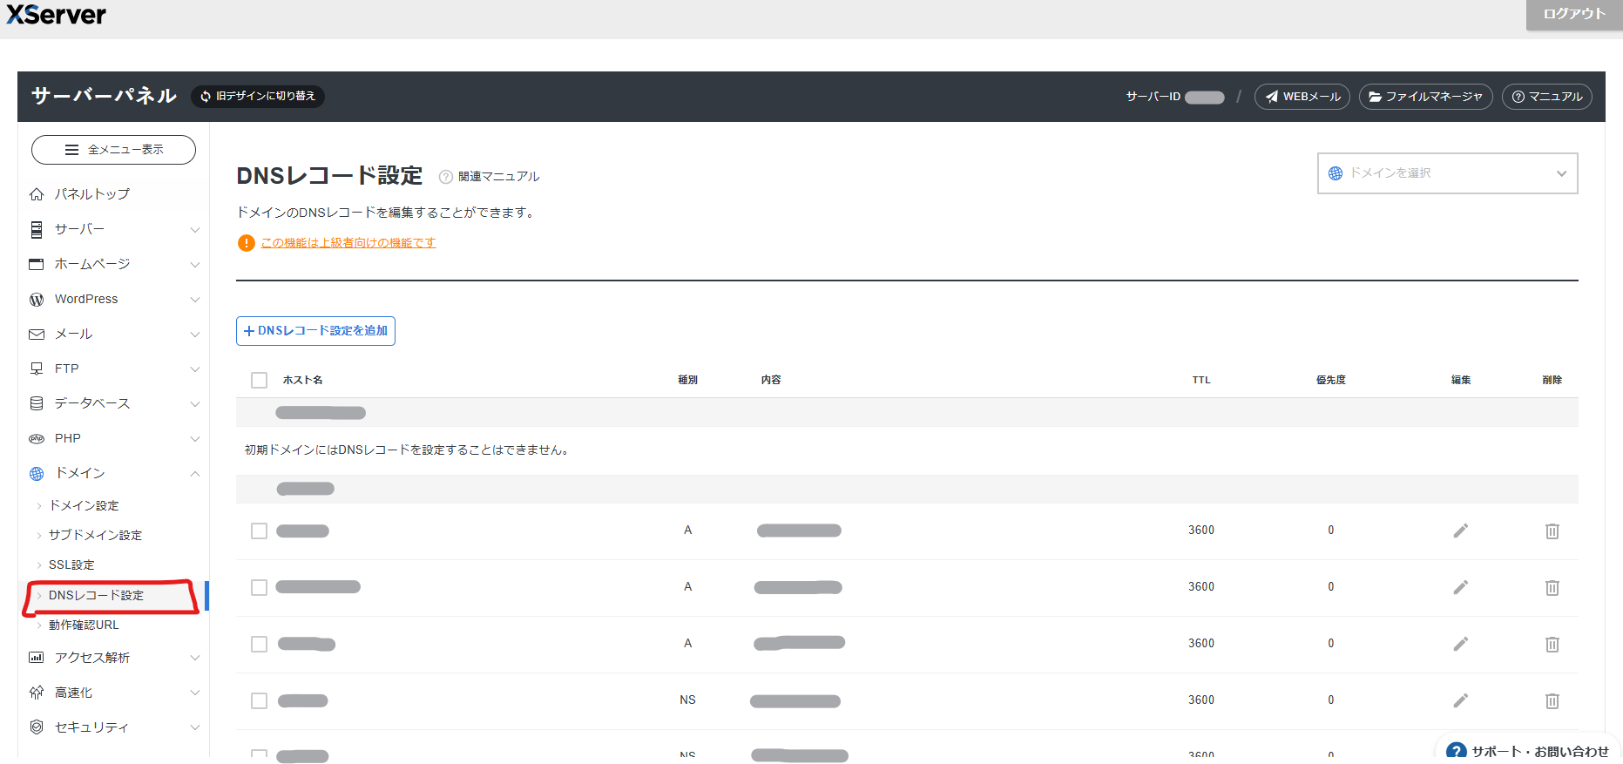Click the globe icon beside ドメイン
This screenshot has width=1623, height=764.
click(37, 474)
